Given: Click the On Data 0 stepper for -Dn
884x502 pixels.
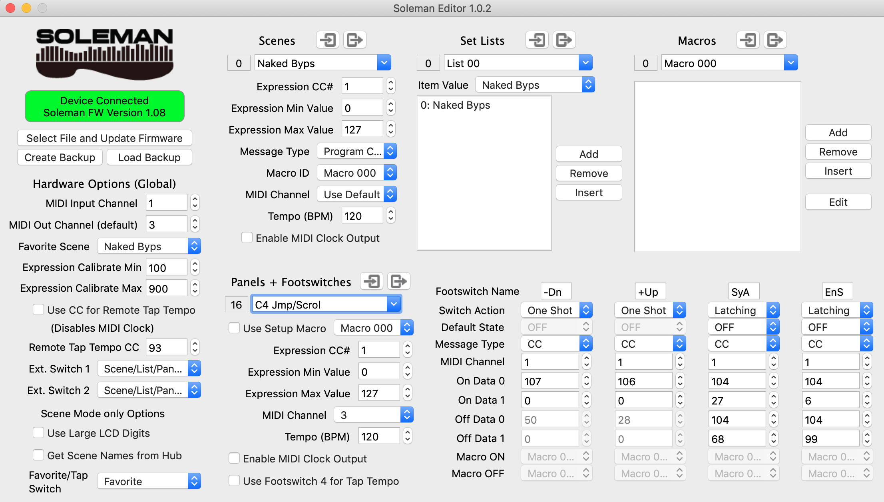Looking at the screenshot, I should point(587,381).
